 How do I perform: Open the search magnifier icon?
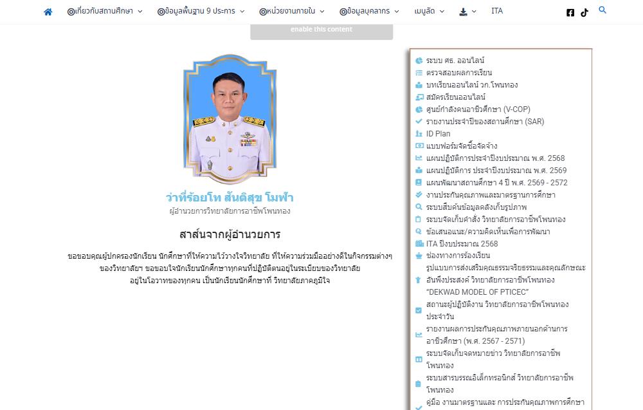click(602, 10)
